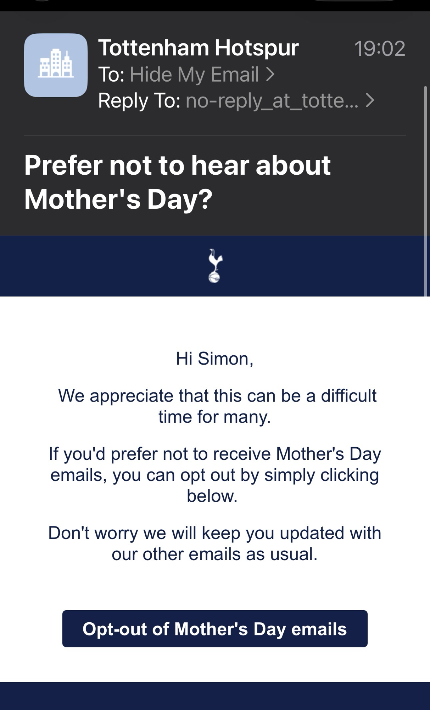Click the subject line about Mother's Day
This screenshot has width=430, height=710.
[x=177, y=182]
